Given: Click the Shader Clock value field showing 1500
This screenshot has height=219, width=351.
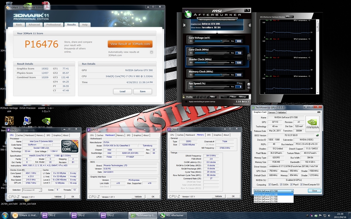Looking at the screenshot, I should (239, 63).
